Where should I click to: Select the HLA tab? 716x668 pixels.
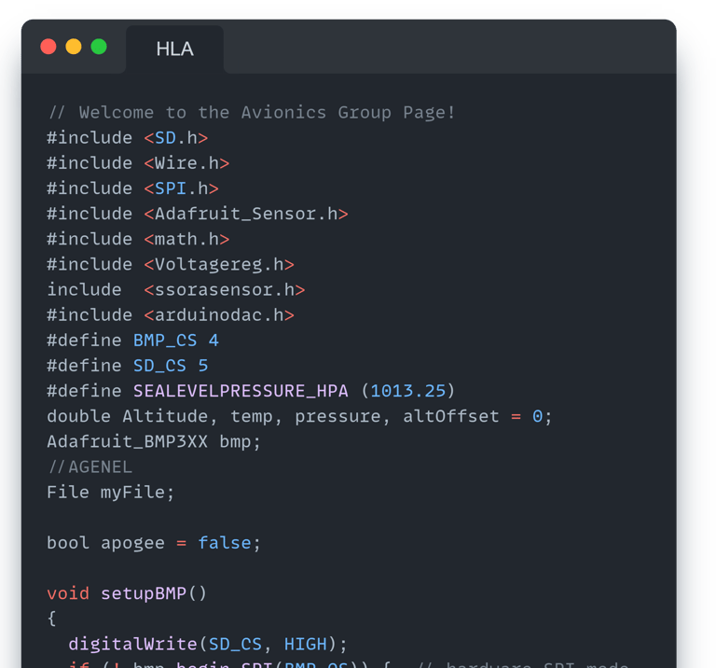click(x=174, y=49)
